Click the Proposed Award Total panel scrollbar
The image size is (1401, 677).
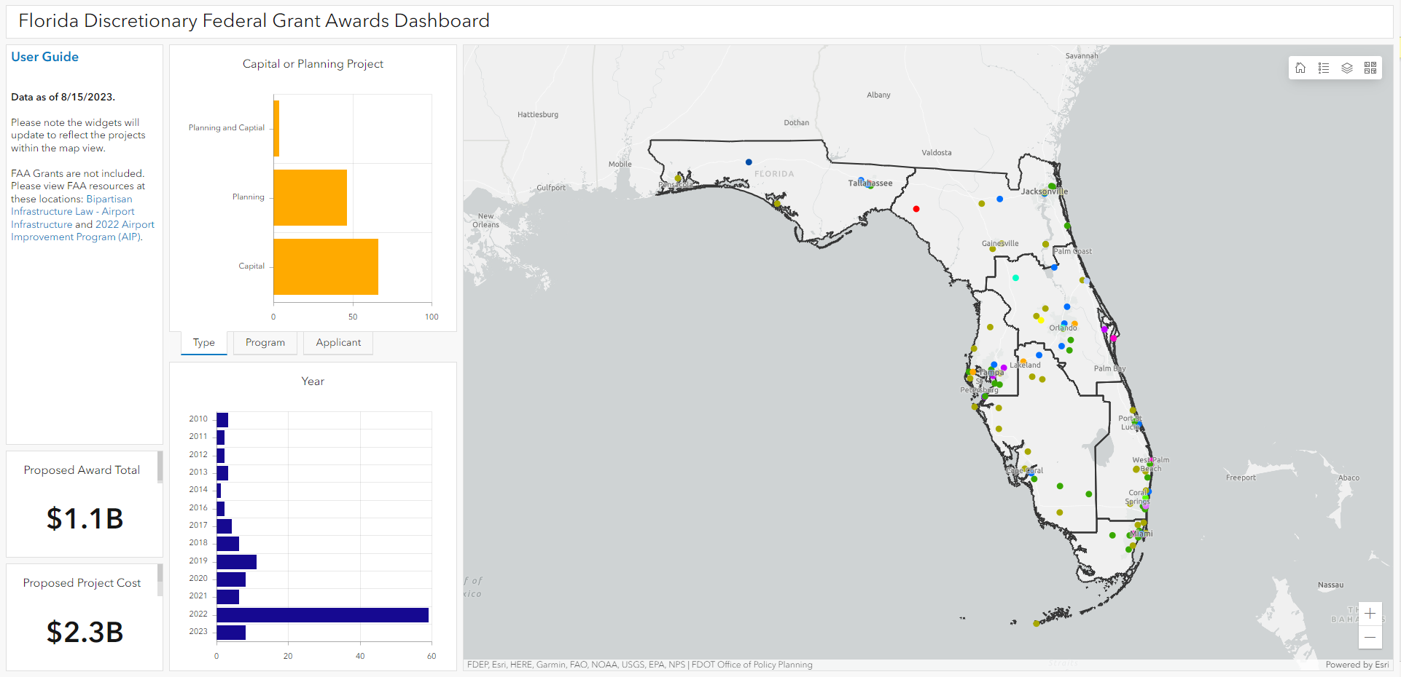tap(160, 467)
